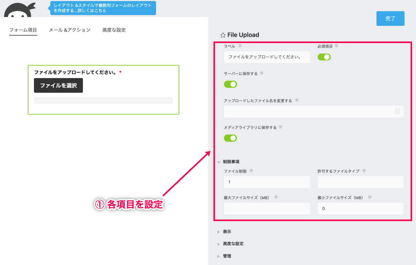
Task: Click the star icon beside File Upload
Action: tap(223, 35)
